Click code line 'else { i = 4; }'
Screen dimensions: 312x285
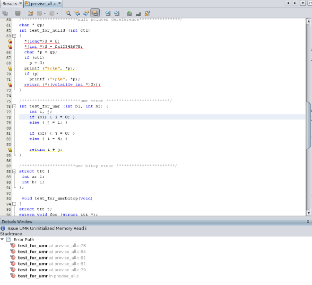coord(48,139)
